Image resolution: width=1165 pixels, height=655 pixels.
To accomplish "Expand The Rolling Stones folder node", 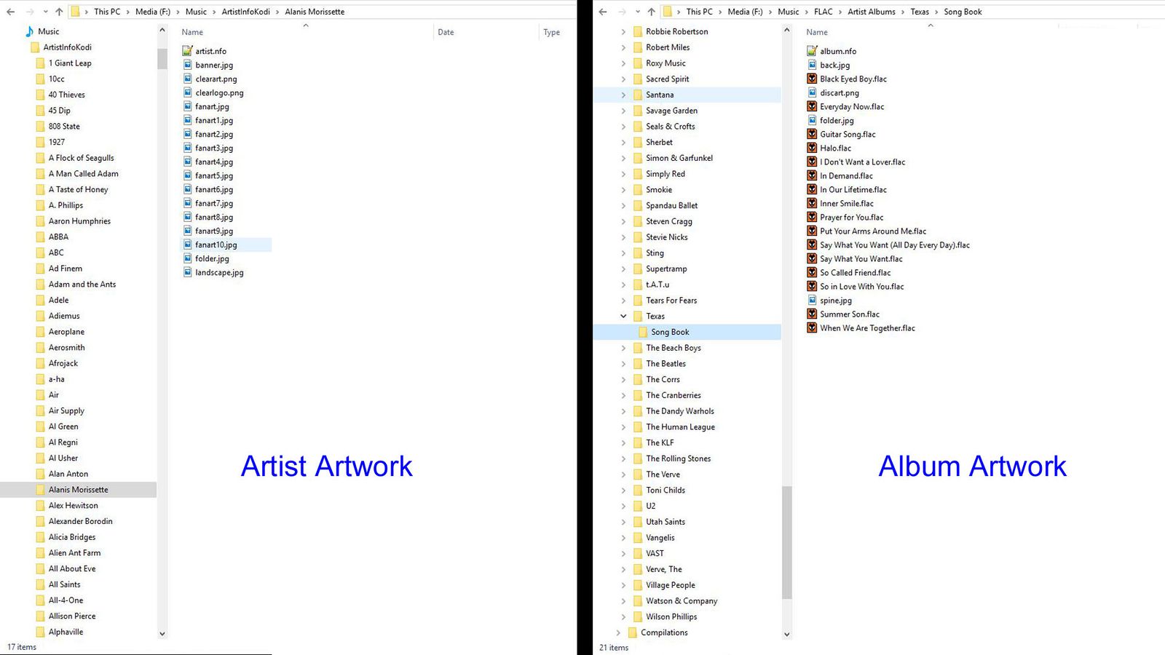I will pos(623,458).
